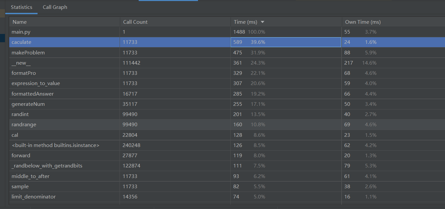Click the limit_denominator function row
This screenshot has width=445, height=209.
pos(34,197)
